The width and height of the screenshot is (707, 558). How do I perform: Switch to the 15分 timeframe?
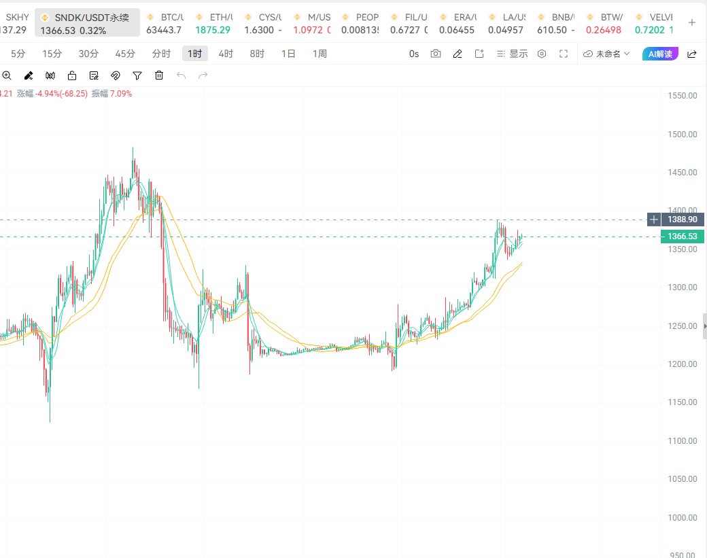pos(52,54)
